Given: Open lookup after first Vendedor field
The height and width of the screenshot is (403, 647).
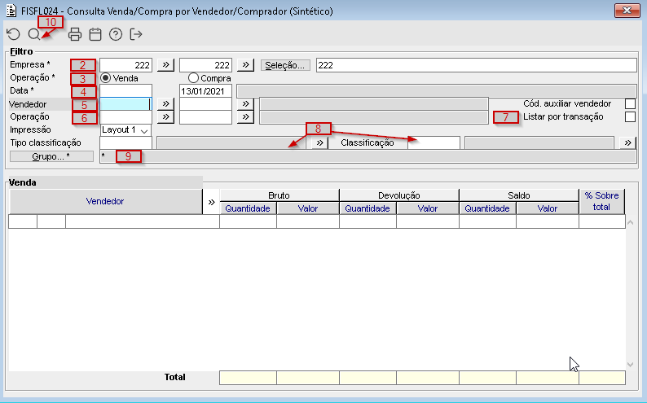Looking at the screenshot, I should [166, 104].
